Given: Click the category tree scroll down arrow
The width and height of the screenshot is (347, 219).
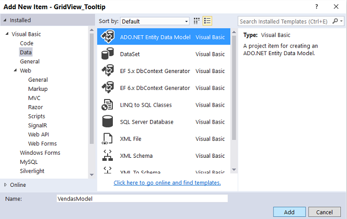Looking at the screenshot, I should [x=92, y=175].
